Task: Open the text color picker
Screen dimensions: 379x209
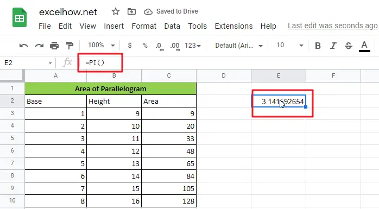Action: click(364, 46)
